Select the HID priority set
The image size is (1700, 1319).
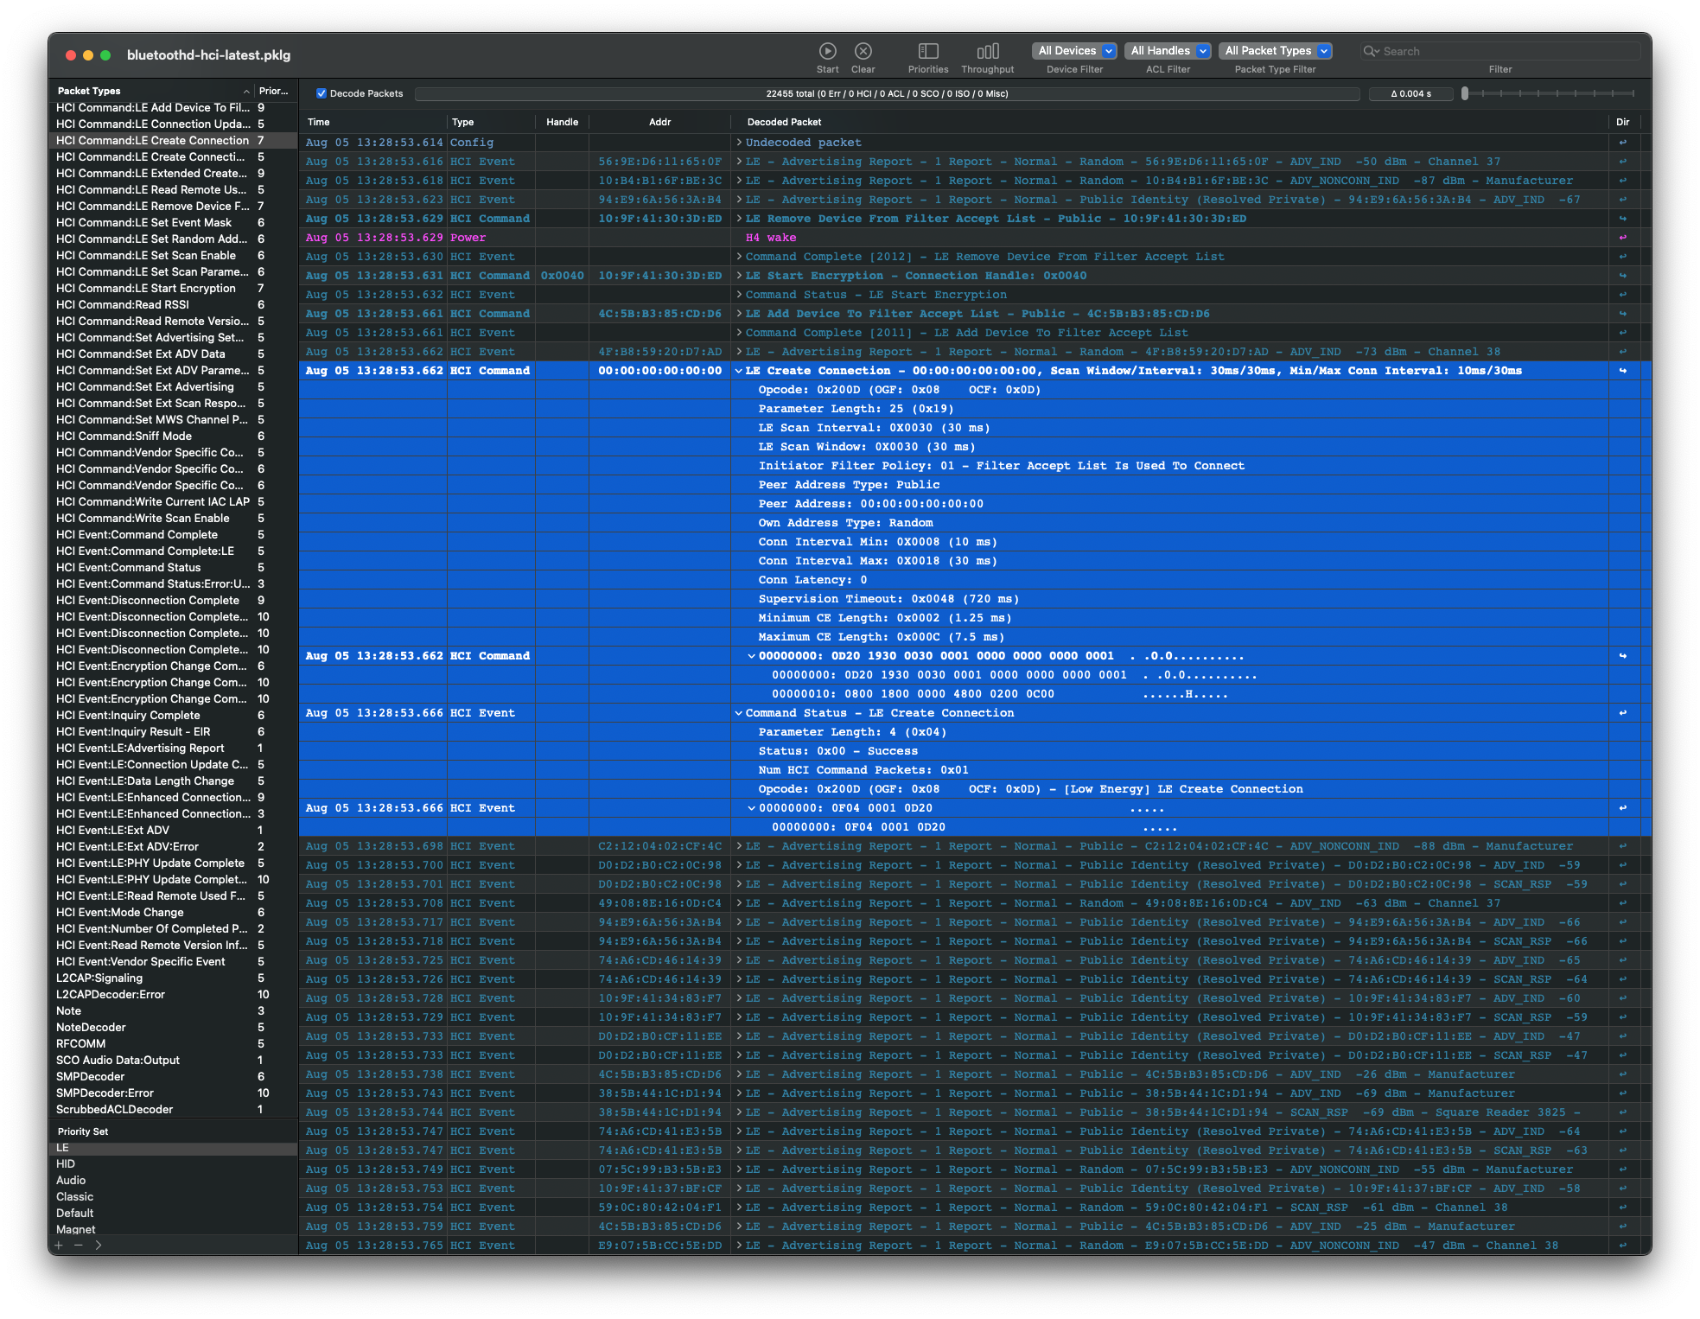coord(66,1163)
